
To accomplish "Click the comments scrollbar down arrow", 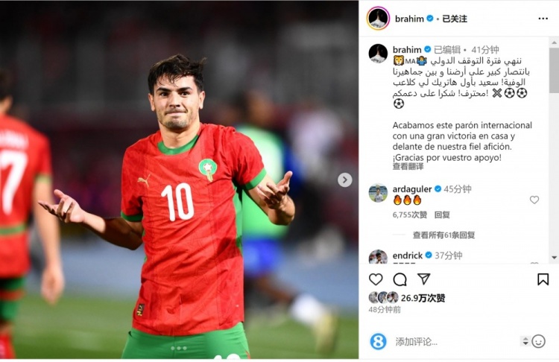I will tap(554, 257).
